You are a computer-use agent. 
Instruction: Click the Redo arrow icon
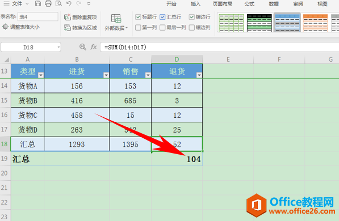coord(79,3)
